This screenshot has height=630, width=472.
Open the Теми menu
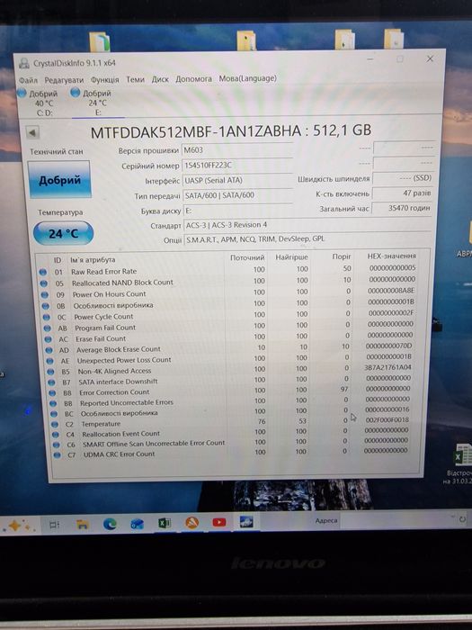pos(135,79)
